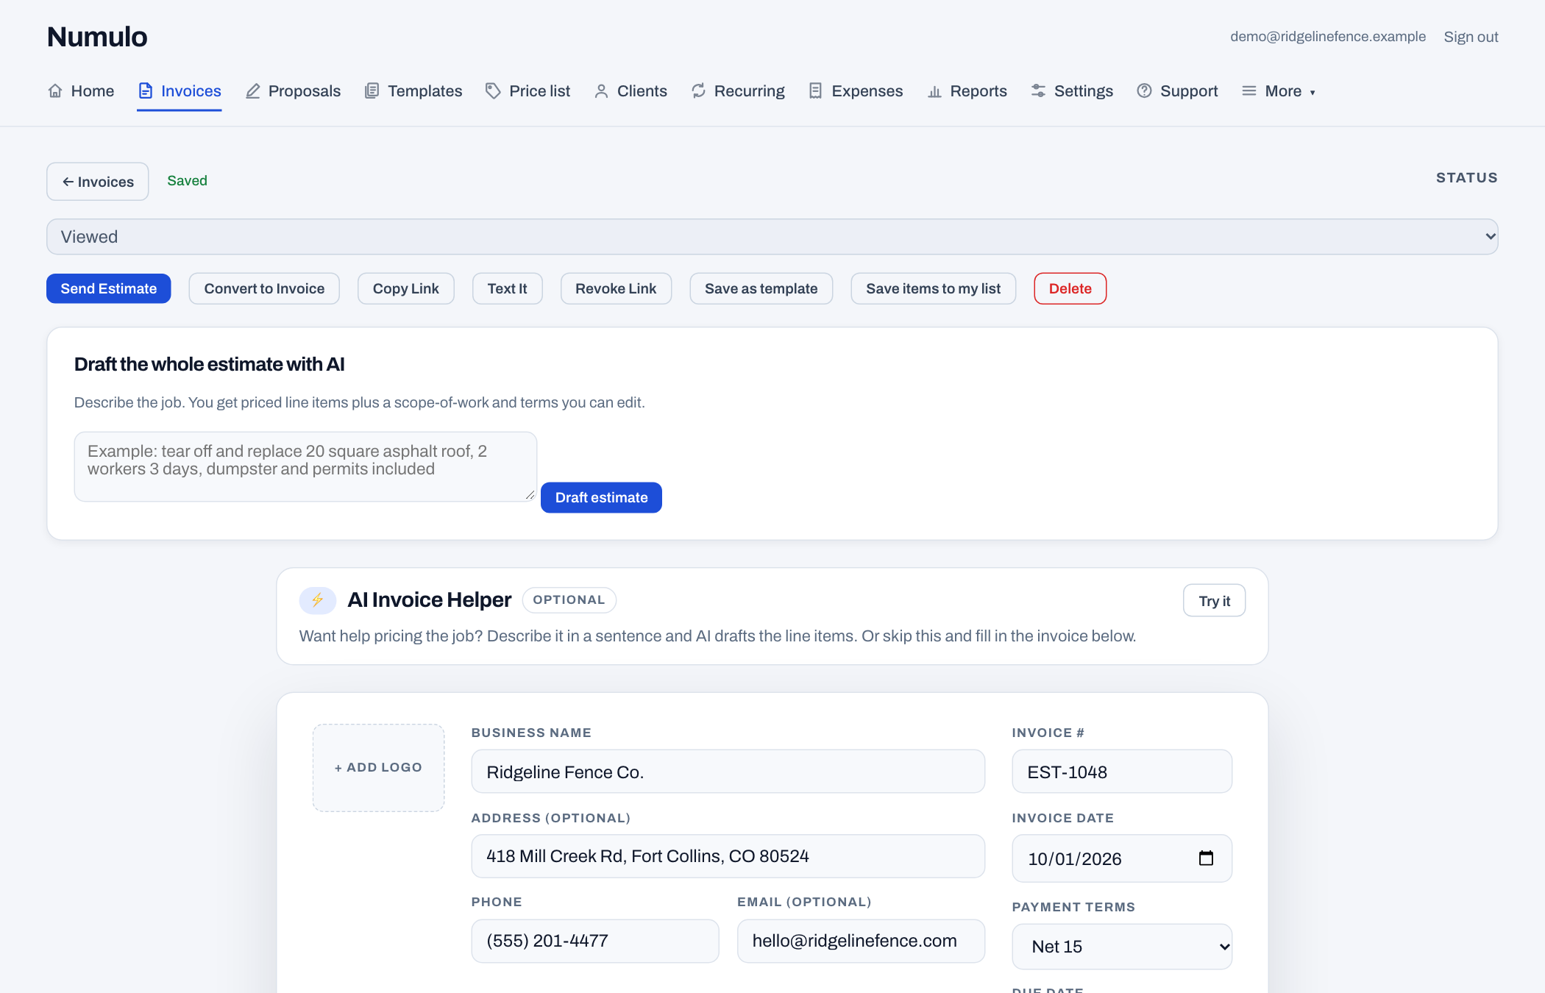Click Convert to Invoice
This screenshot has width=1545, height=993.
[x=264, y=288]
